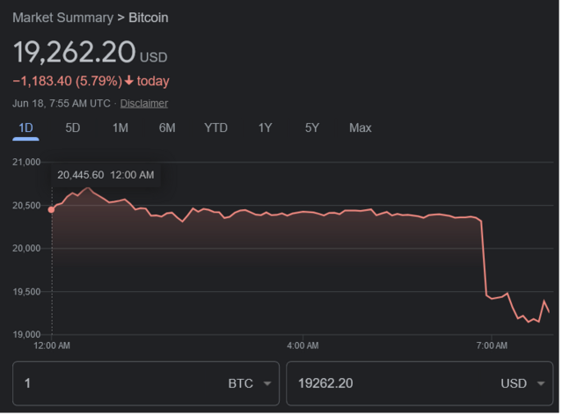Select the 1D time range tab
562x415 pixels.
(26, 128)
